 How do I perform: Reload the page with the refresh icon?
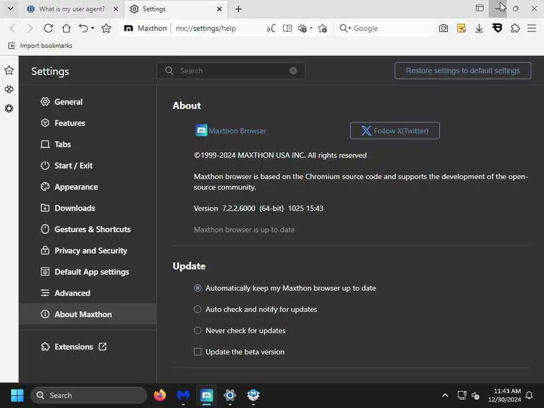click(48, 28)
